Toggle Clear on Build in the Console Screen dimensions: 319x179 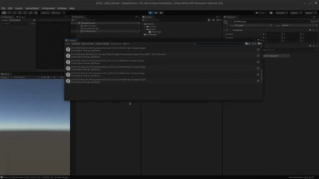click(x=102, y=44)
